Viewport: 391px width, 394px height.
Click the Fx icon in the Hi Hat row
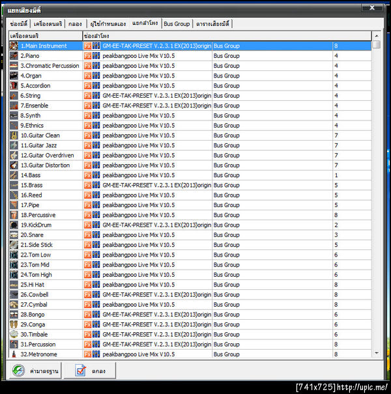87,285
